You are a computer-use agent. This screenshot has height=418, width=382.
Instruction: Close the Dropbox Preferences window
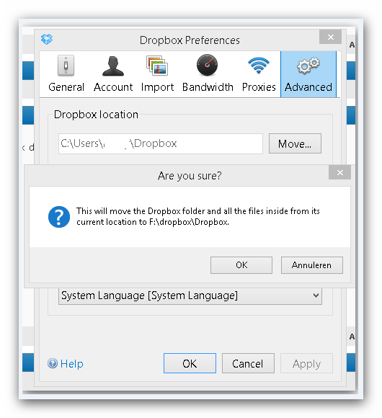coord(331,37)
